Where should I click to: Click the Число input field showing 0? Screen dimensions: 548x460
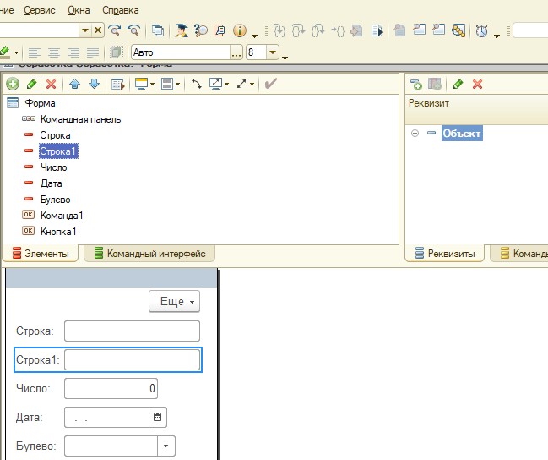[111, 388]
